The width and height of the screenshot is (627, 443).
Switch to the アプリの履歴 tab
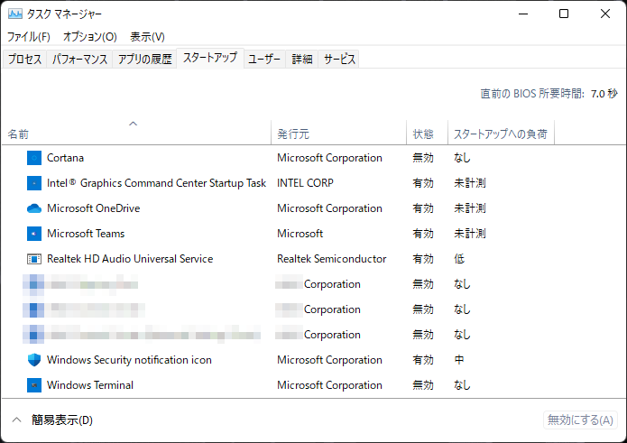point(144,60)
